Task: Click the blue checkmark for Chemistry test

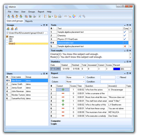Action: coord(125,36)
